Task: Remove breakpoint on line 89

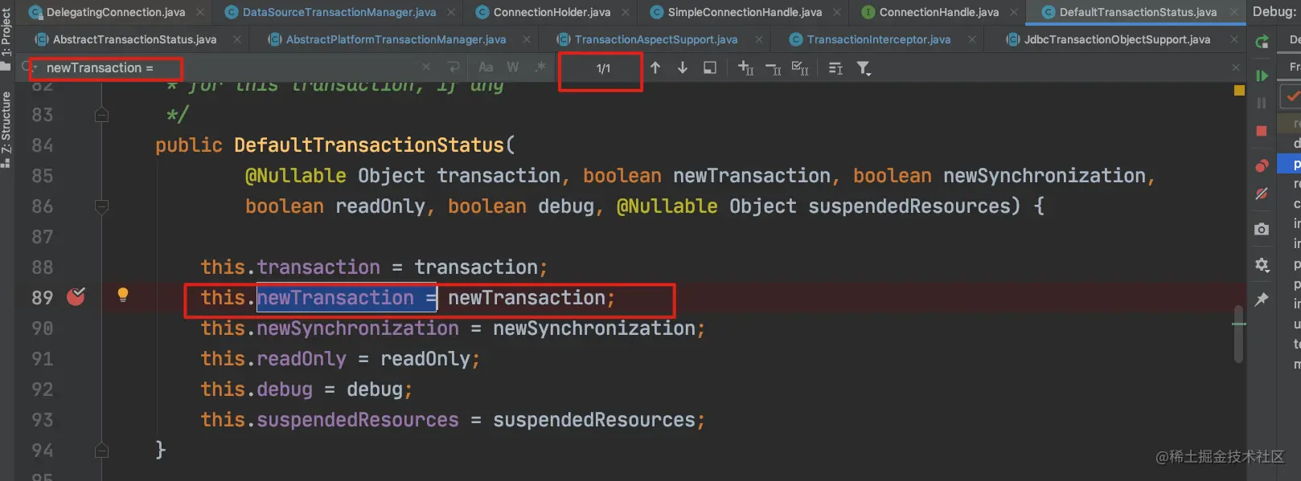Action: click(76, 297)
